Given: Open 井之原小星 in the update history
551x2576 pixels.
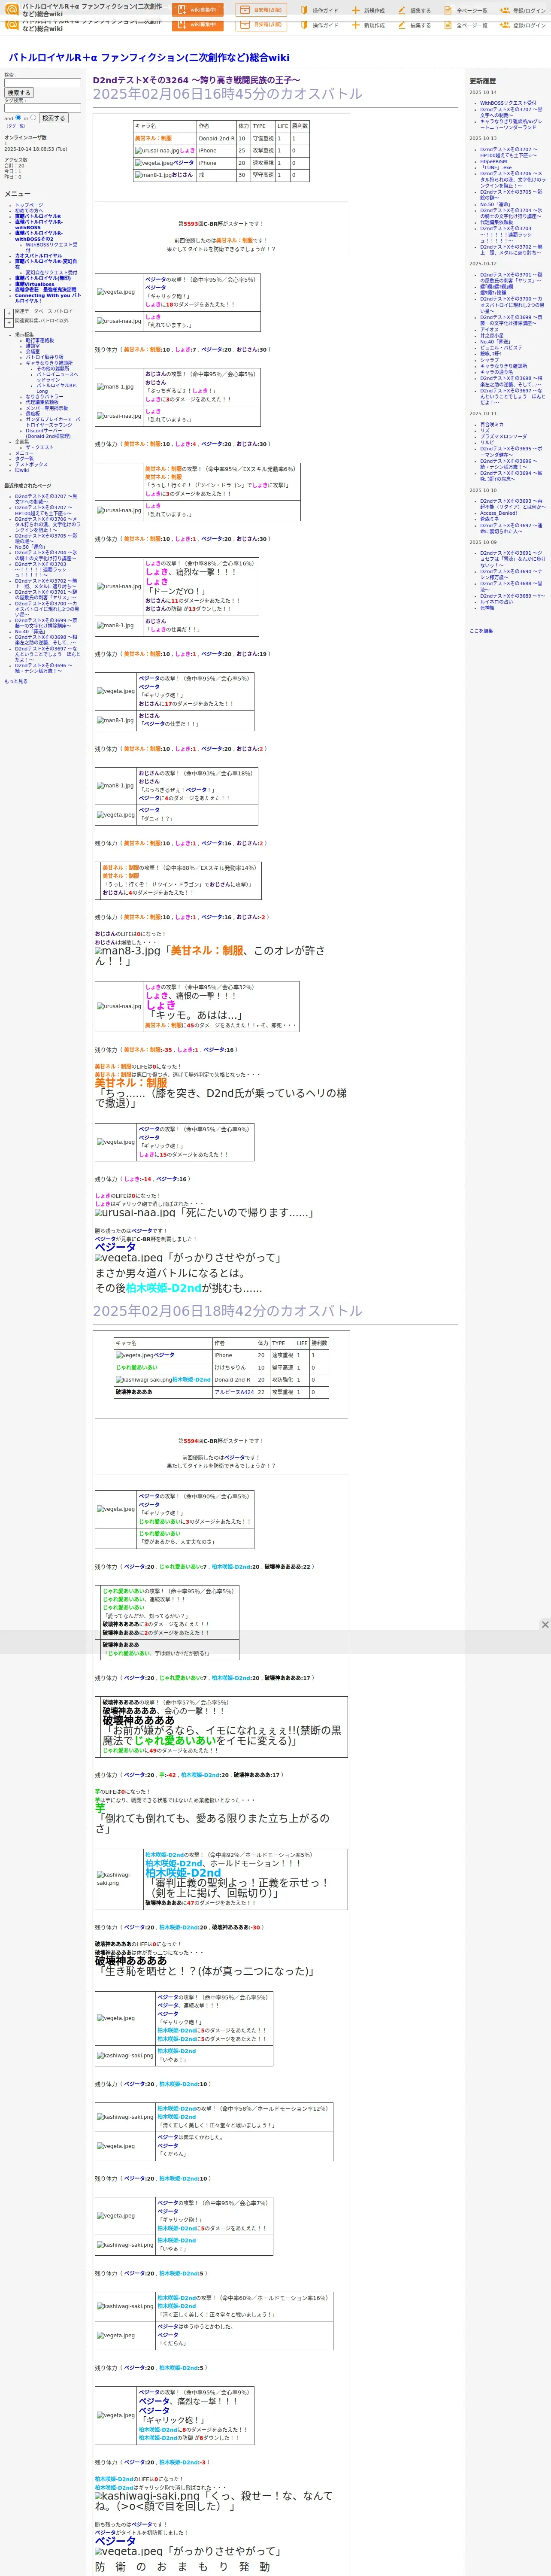Looking at the screenshot, I should 492,336.
